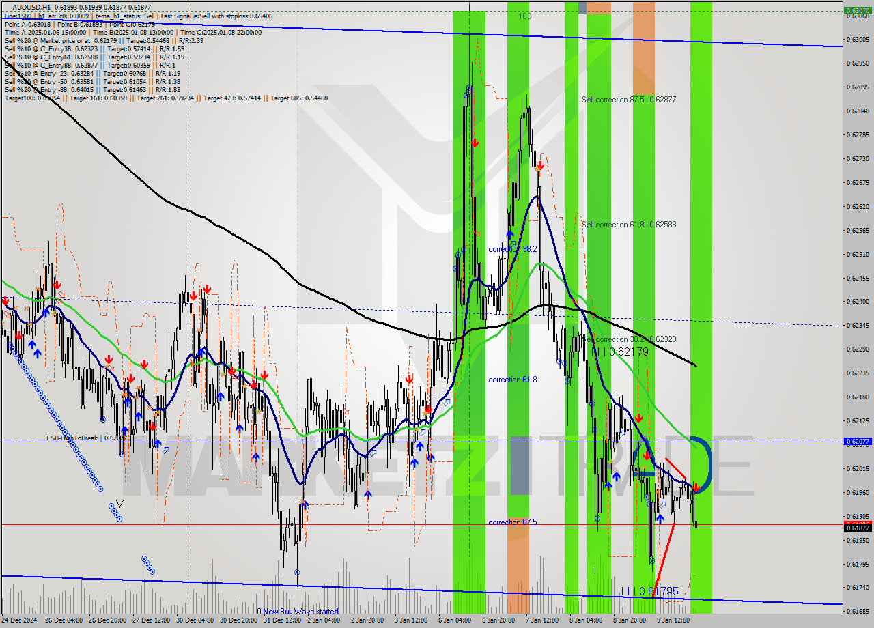Screen dimensions: 874x628
Task: Click the red 0.61877 current price tag
Action: tap(858, 528)
